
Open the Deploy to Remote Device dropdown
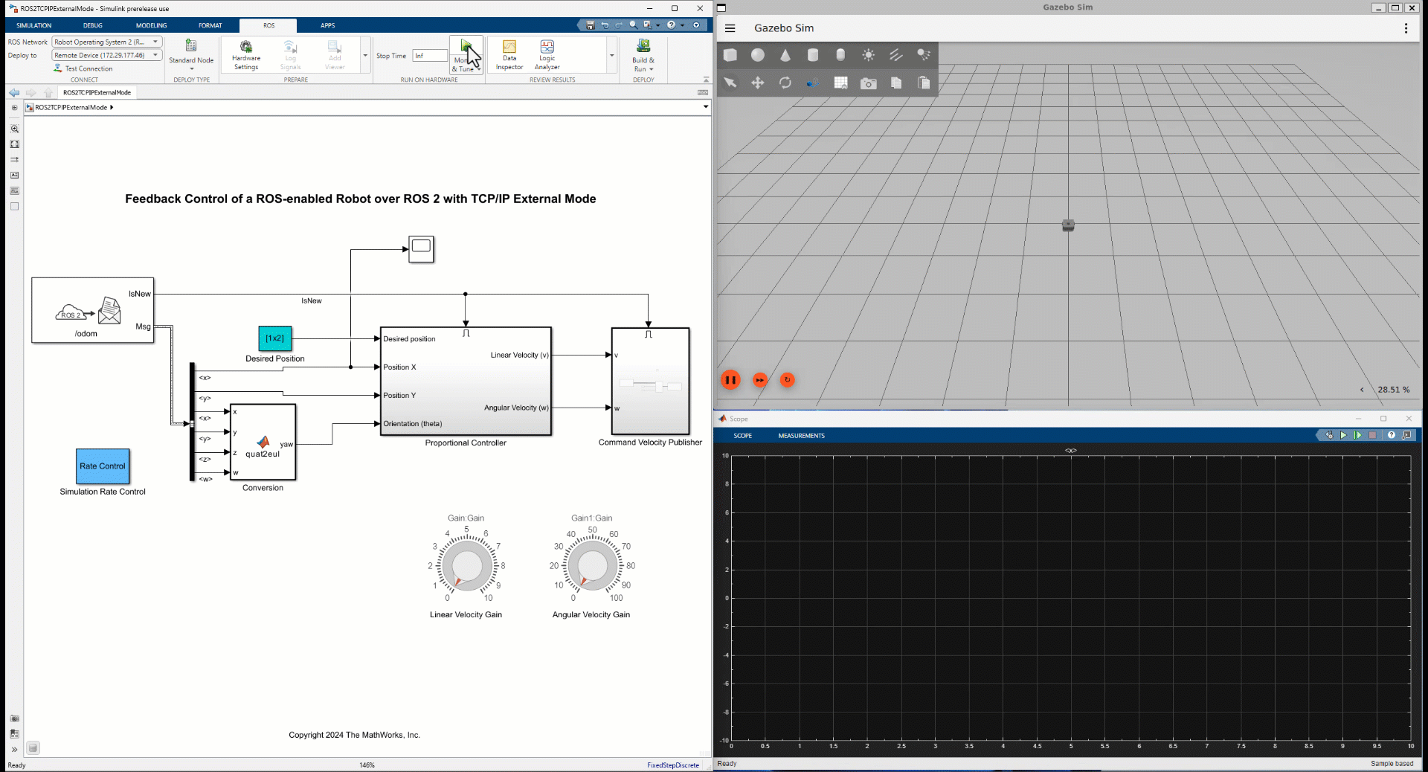[x=106, y=55]
